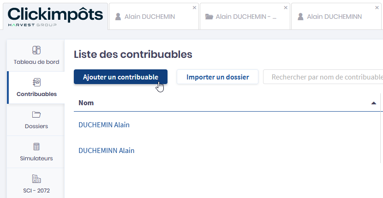Click the Nom column header

(x=86, y=103)
